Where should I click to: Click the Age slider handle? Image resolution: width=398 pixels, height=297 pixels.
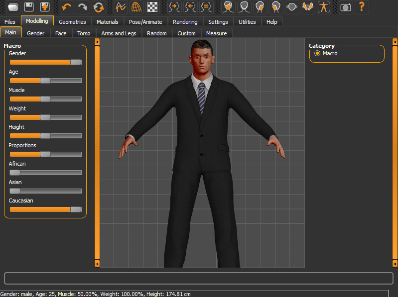45,81
